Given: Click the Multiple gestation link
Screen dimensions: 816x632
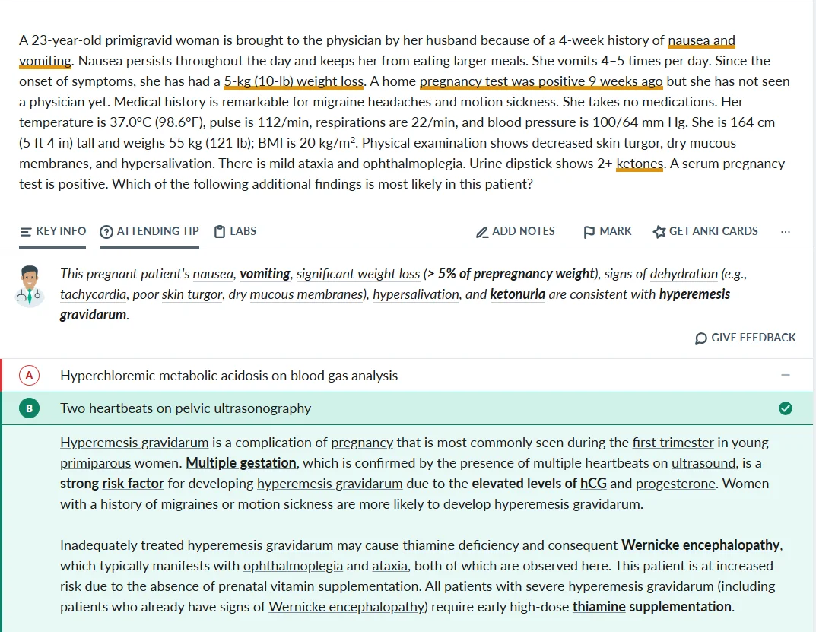Looking at the screenshot, I should pos(241,463).
